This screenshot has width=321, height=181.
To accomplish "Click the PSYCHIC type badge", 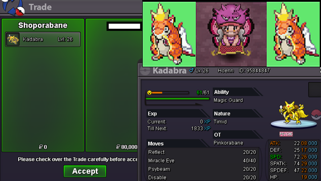I will (x=286, y=134).
